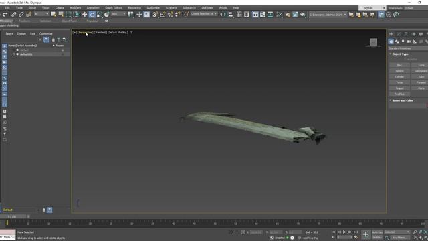The image size is (428, 241).
Task: Click the Play Animation button
Action: click(344, 232)
